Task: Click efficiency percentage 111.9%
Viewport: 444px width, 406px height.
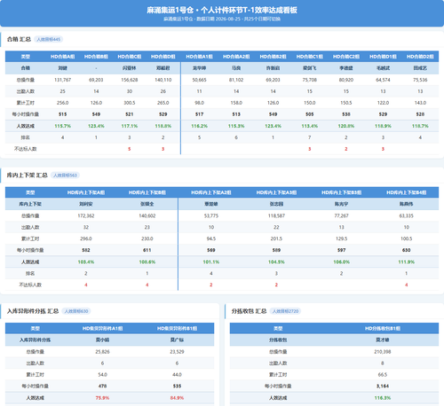Action: coord(407,262)
